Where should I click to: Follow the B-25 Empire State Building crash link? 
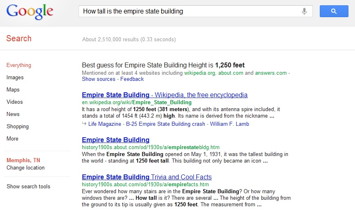tap(165, 124)
